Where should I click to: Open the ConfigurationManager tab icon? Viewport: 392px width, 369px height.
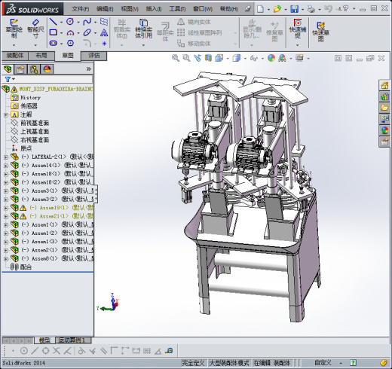coord(34,69)
